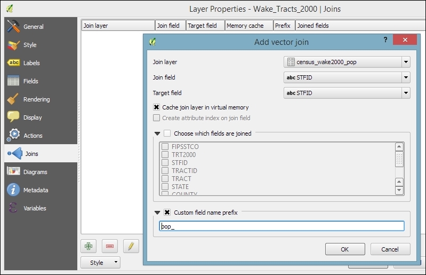426x275 pixels.
Task: Switch to Rendering tab label
Action: (37, 99)
